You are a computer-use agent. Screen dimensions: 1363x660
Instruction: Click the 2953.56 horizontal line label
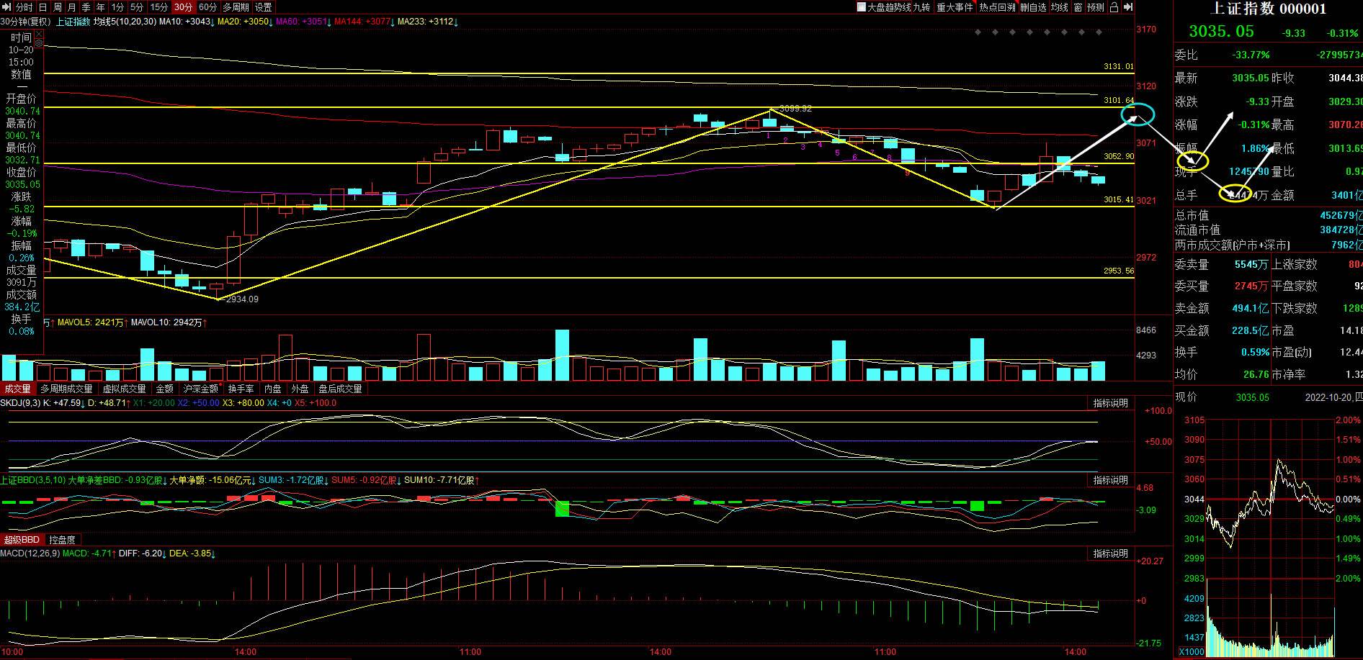[x=1118, y=271]
